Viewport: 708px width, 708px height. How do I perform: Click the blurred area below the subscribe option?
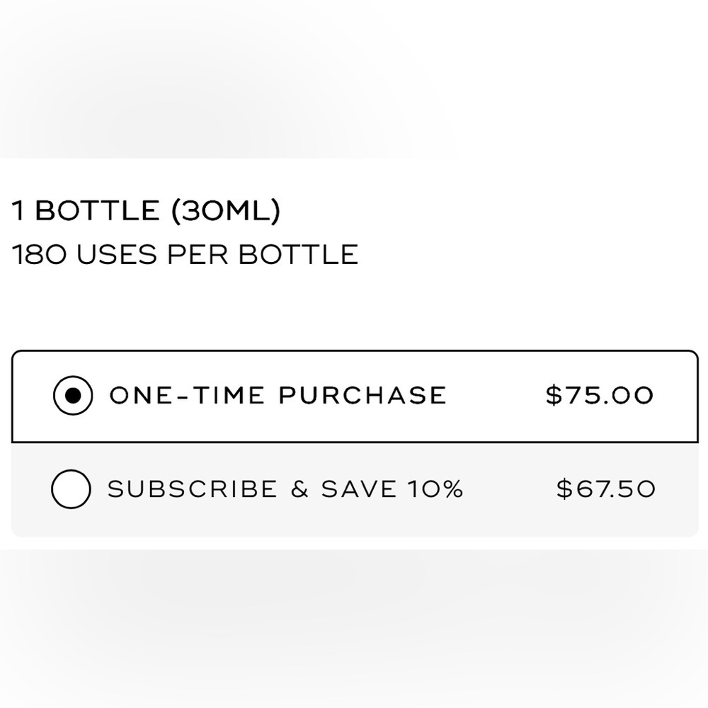tap(354, 629)
